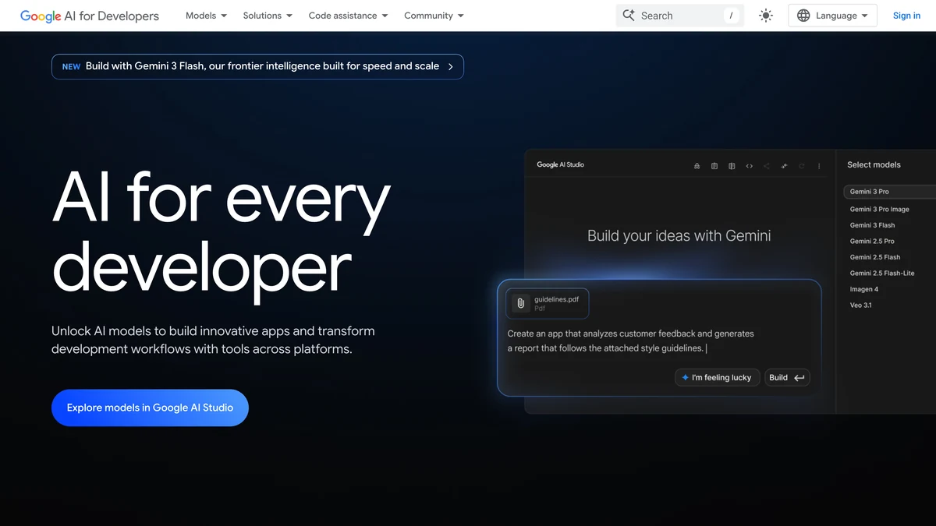Click the clipboard icon in AI Studio toolbar
This screenshot has height=526, width=936.
pos(714,166)
